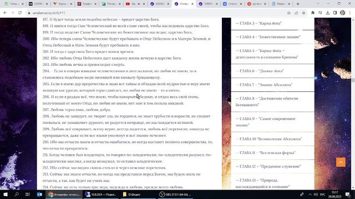Open ГЛАВА 9 – "Самое сокровенное знание"

pyautogui.click(x=266, y=122)
